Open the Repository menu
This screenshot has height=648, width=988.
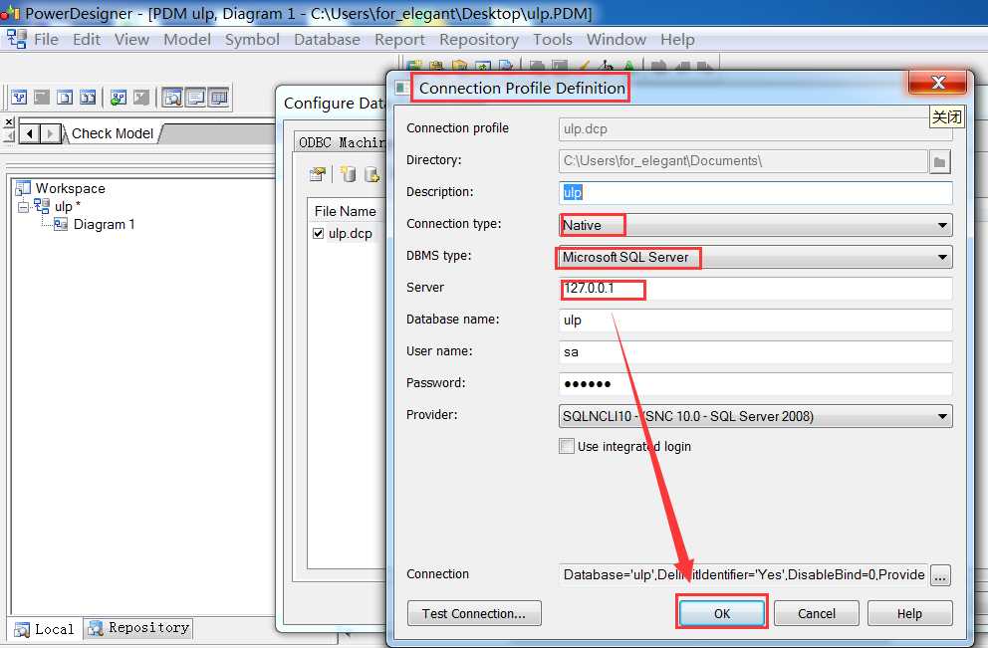pyautogui.click(x=479, y=39)
